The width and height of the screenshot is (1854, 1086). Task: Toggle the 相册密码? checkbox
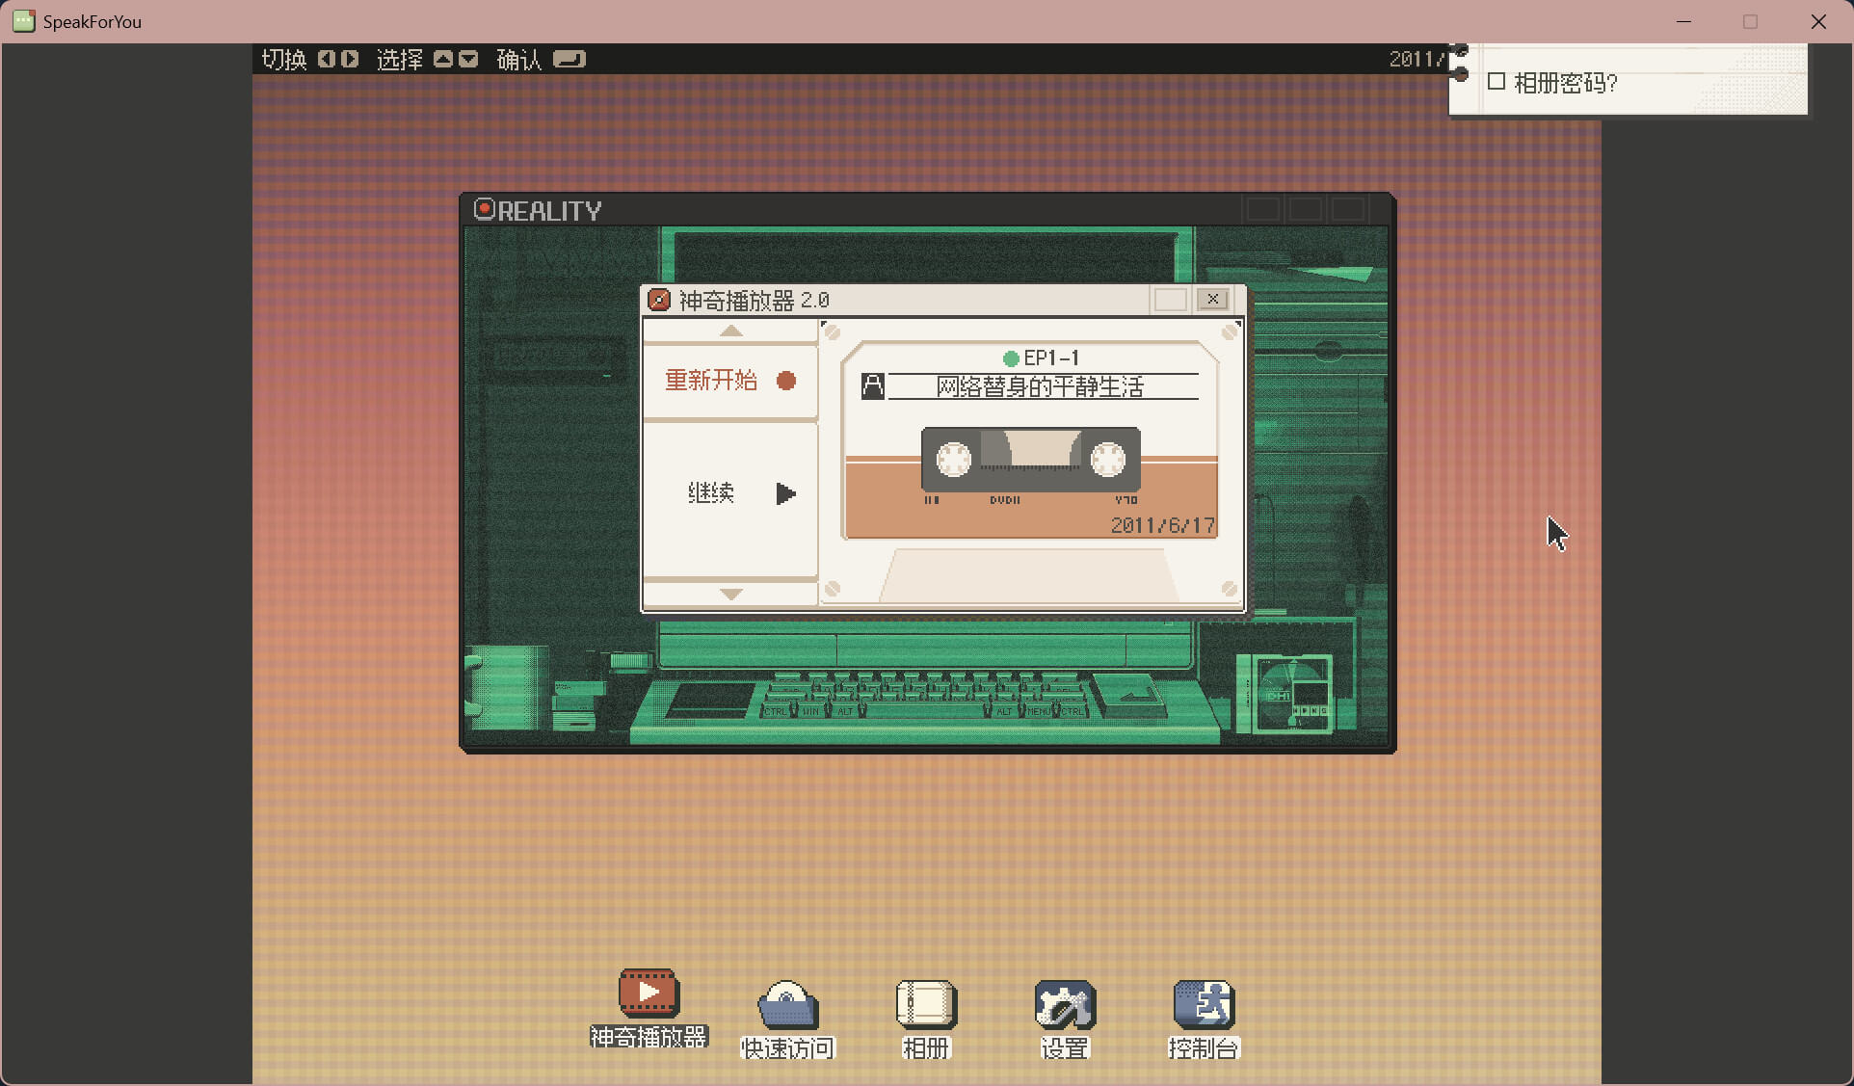tap(1496, 82)
